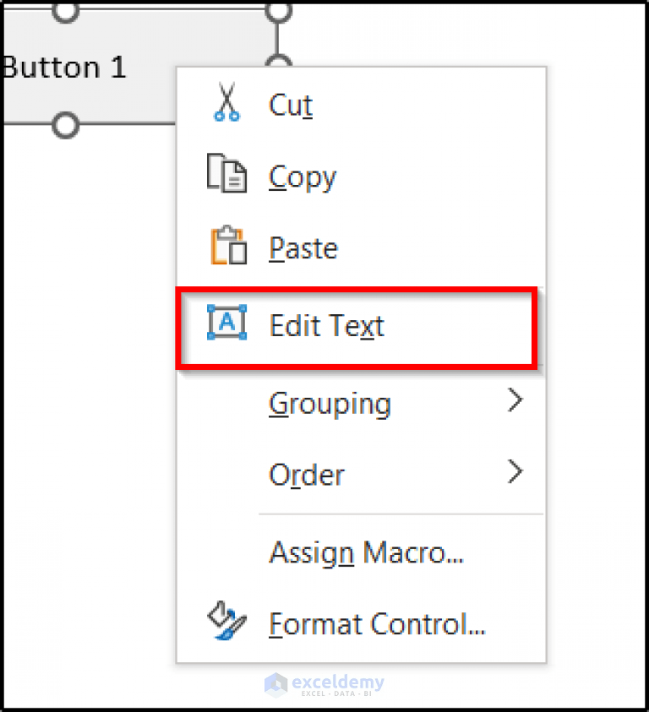Select Copy from the context menu
Viewport: 649px width, 712px height.
[x=302, y=176]
